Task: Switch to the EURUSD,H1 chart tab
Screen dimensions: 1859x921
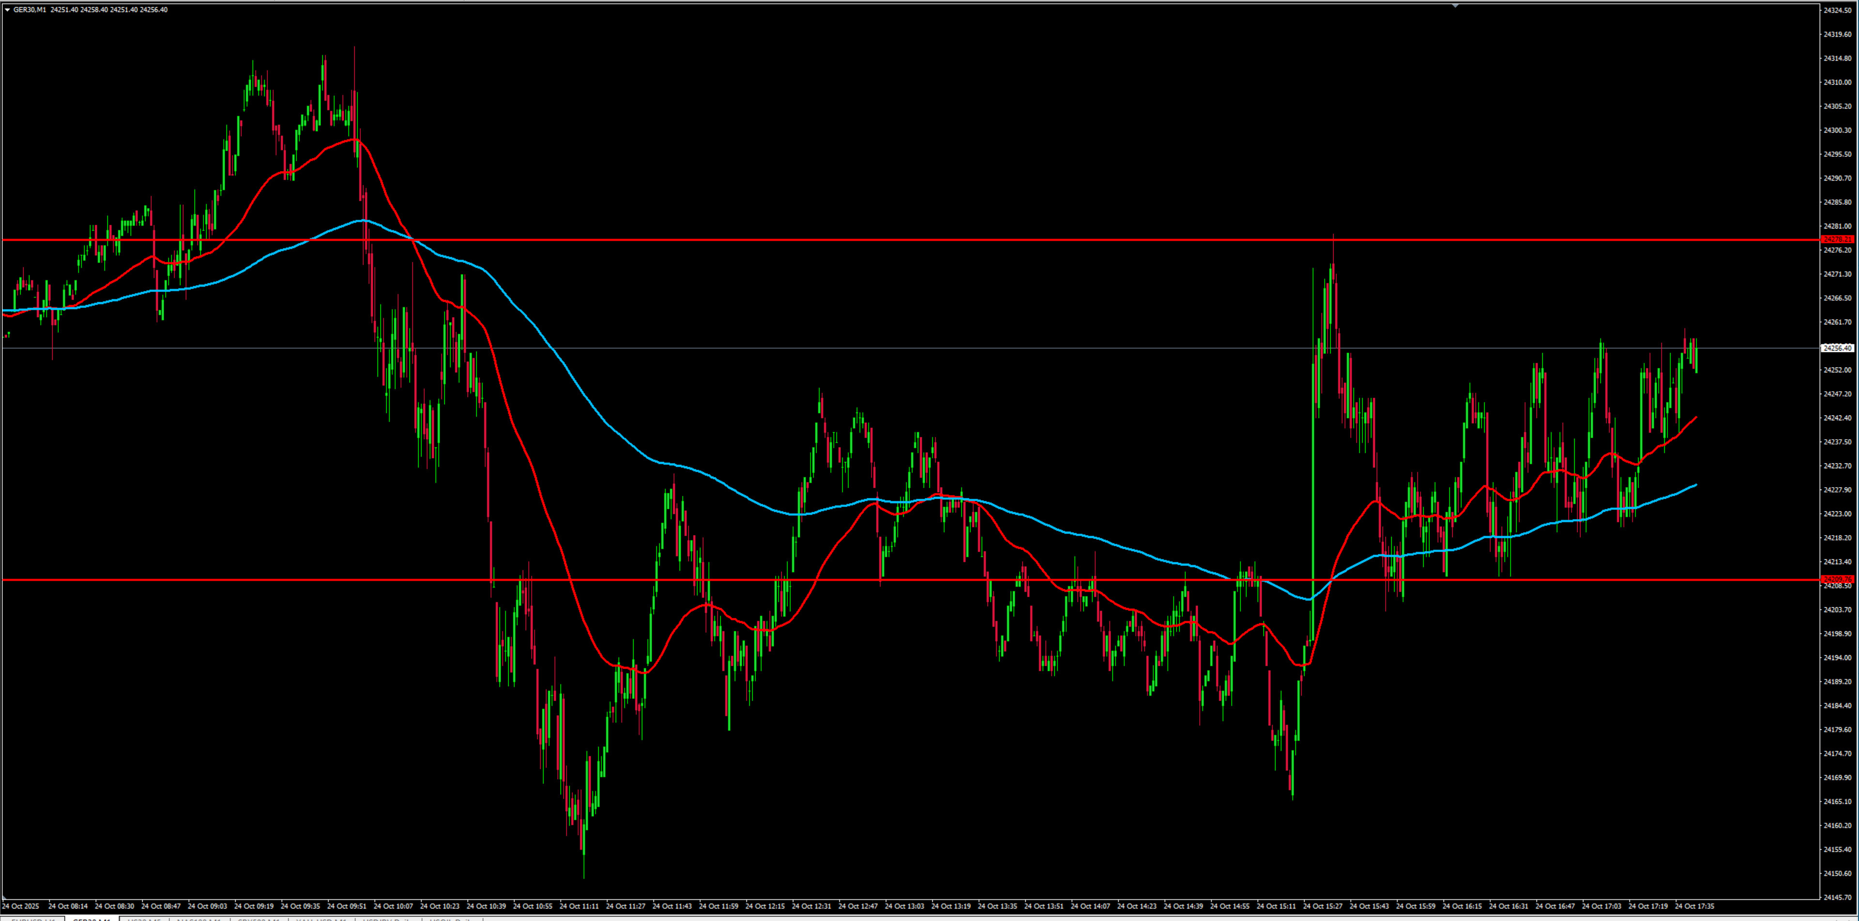Action: coord(33,919)
